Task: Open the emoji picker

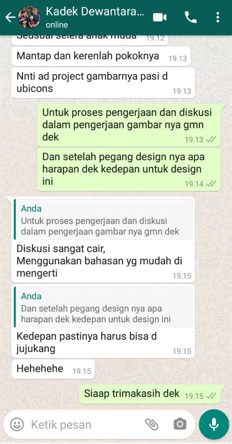Action: pos(17,424)
